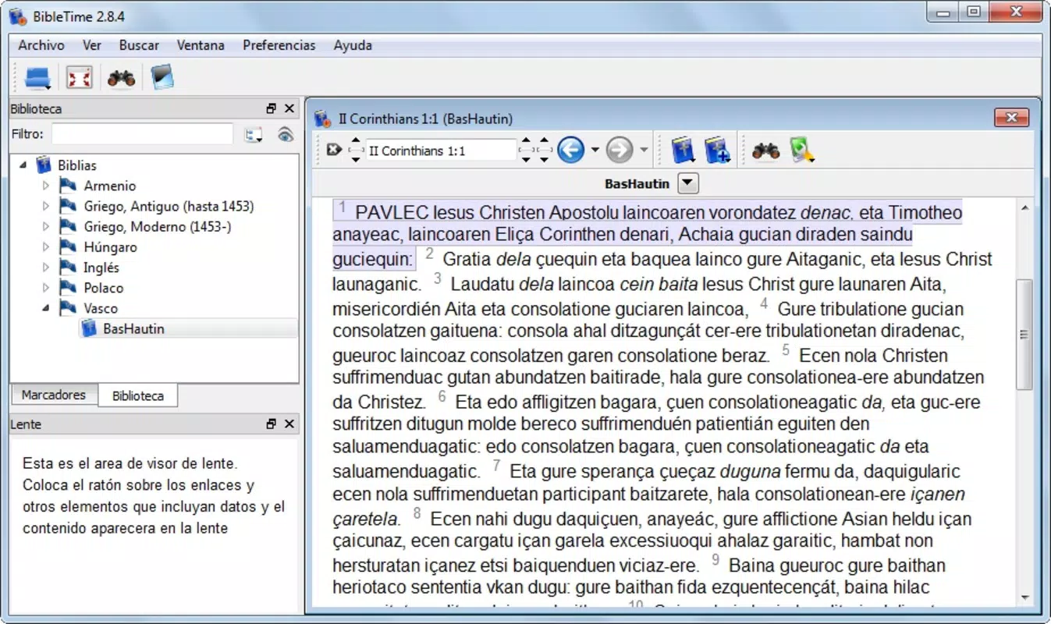
Task: Click verse number 4 in the text
Action: 764,303
